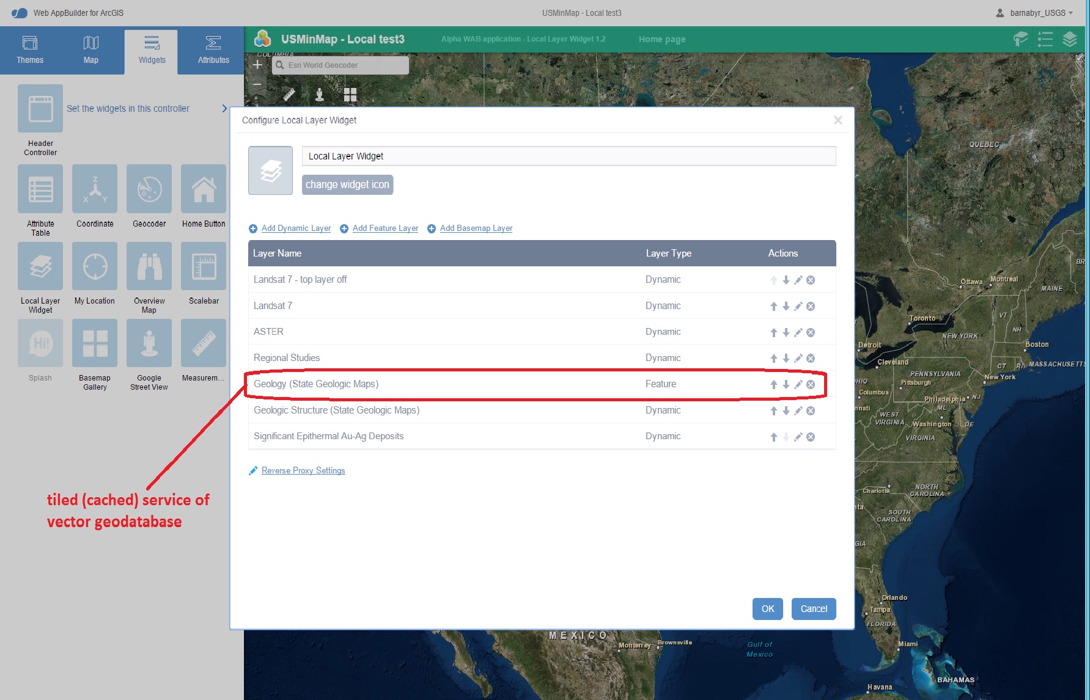Select the Measurement widget
The image size is (1090, 700).
[x=204, y=343]
